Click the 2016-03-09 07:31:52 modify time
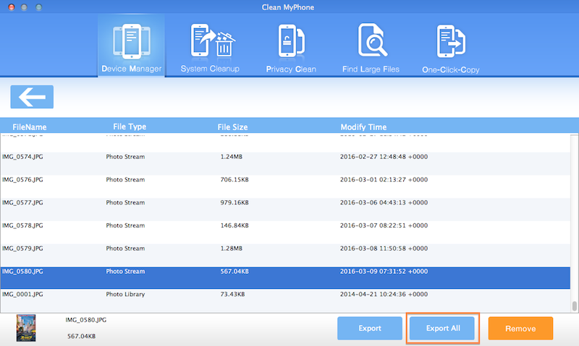Viewport: 579px width, 346px height. point(384,271)
